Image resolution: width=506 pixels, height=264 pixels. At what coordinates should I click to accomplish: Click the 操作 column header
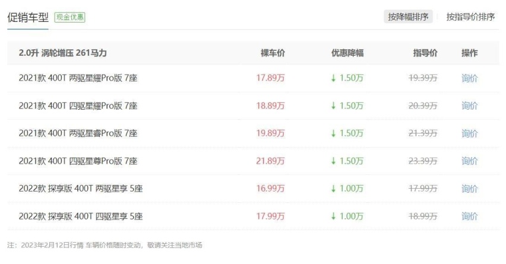[469, 53]
